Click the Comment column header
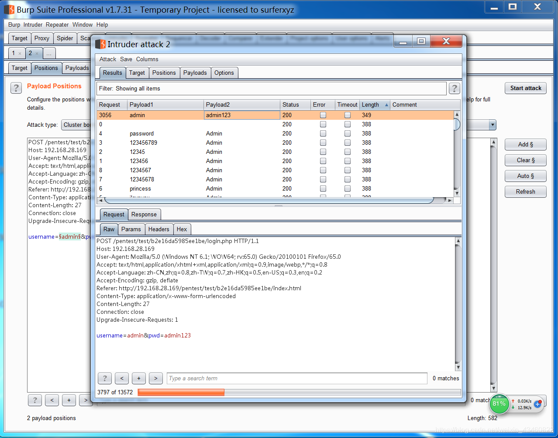 (x=425, y=104)
